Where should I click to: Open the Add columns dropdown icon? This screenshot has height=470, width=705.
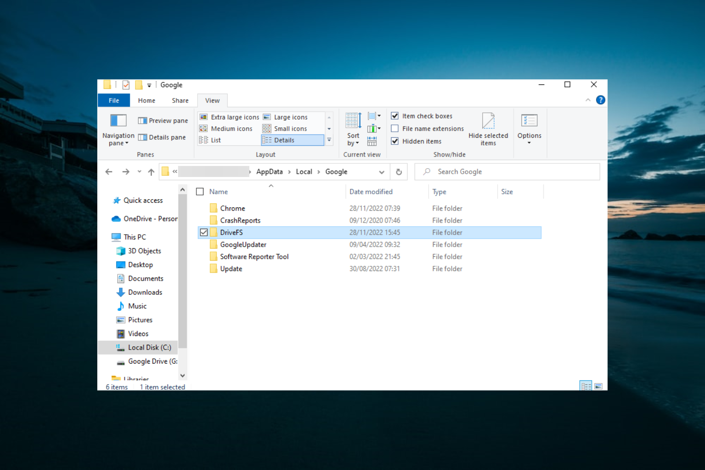(x=374, y=129)
